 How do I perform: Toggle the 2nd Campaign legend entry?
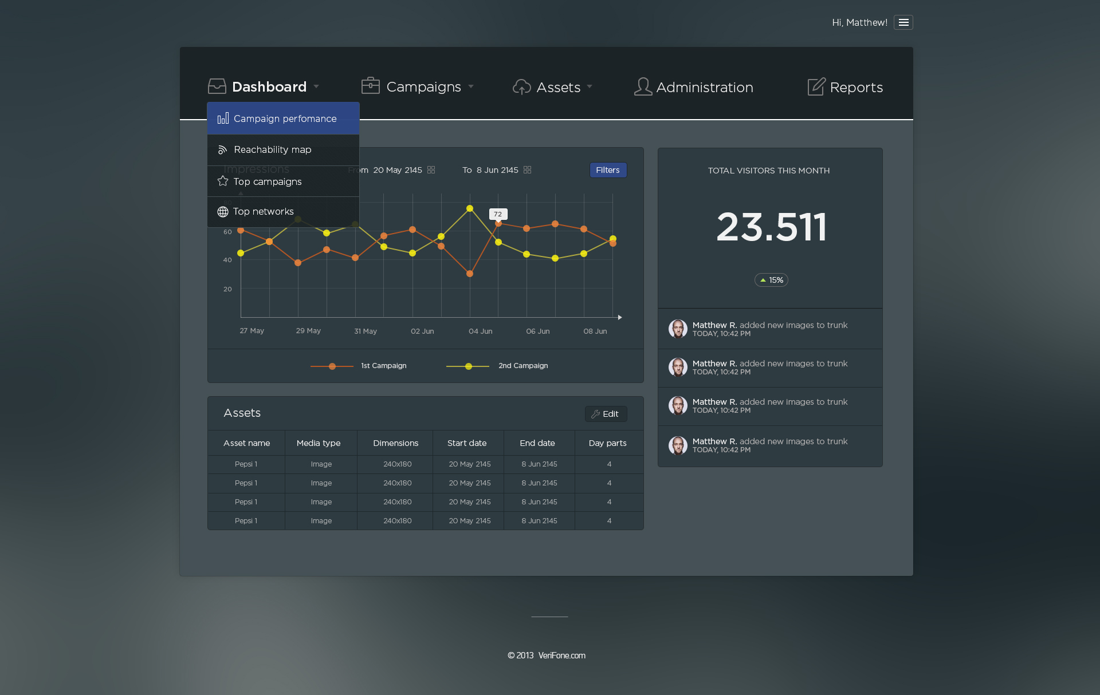click(x=522, y=366)
